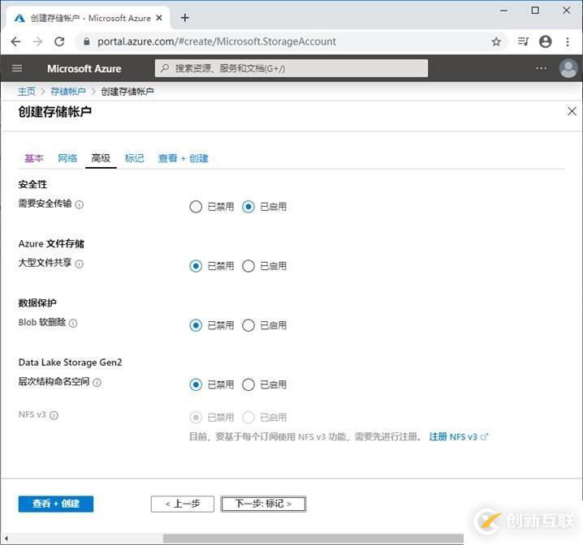The height and width of the screenshot is (545, 583).
Task: Show info for NFS v3
Action: [x=54, y=415]
